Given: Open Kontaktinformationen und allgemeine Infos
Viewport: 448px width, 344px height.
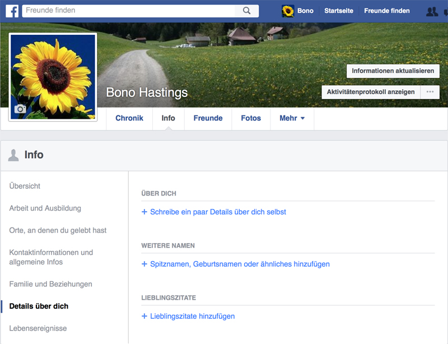Looking at the screenshot, I should click(x=51, y=257).
